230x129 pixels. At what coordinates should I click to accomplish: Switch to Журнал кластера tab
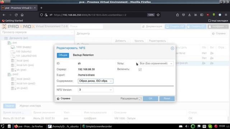pos(30,106)
